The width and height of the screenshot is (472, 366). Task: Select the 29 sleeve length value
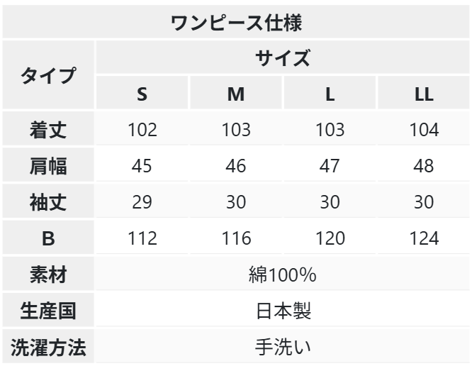click(142, 202)
